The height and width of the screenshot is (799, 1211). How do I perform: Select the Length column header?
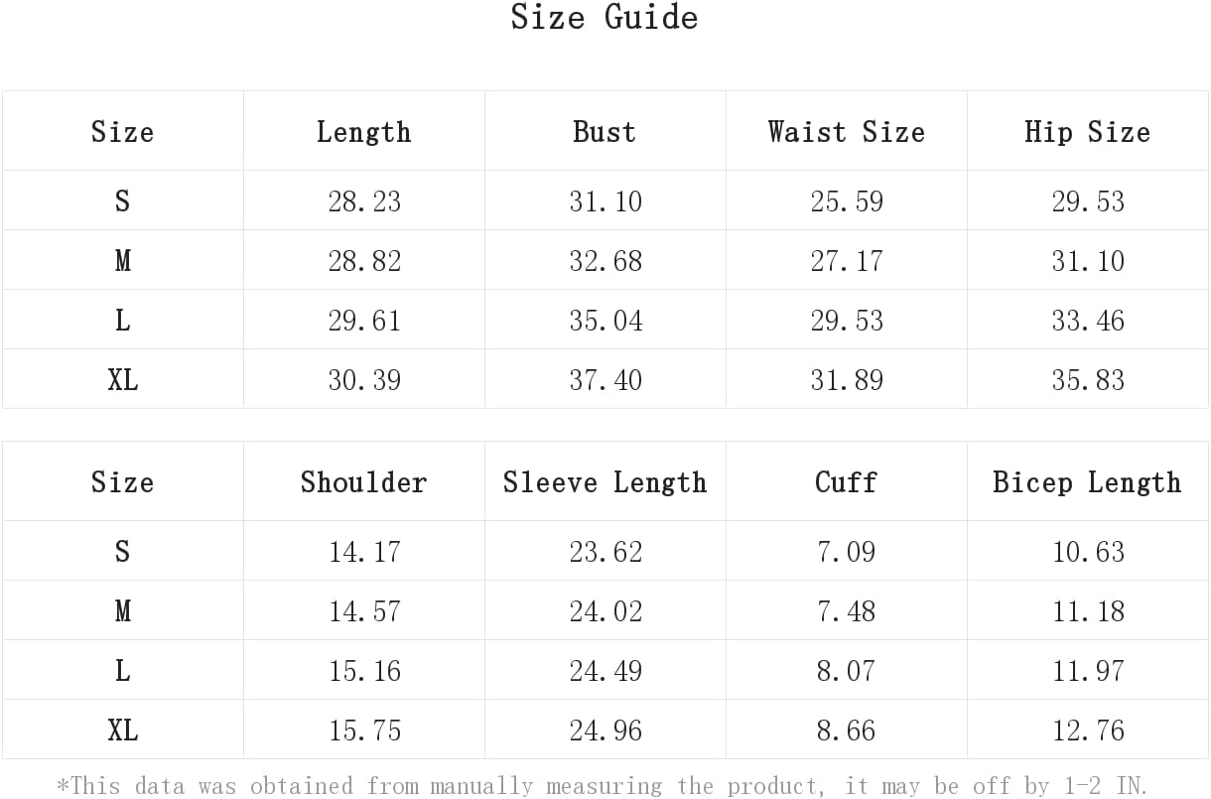[x=363, y=132]
